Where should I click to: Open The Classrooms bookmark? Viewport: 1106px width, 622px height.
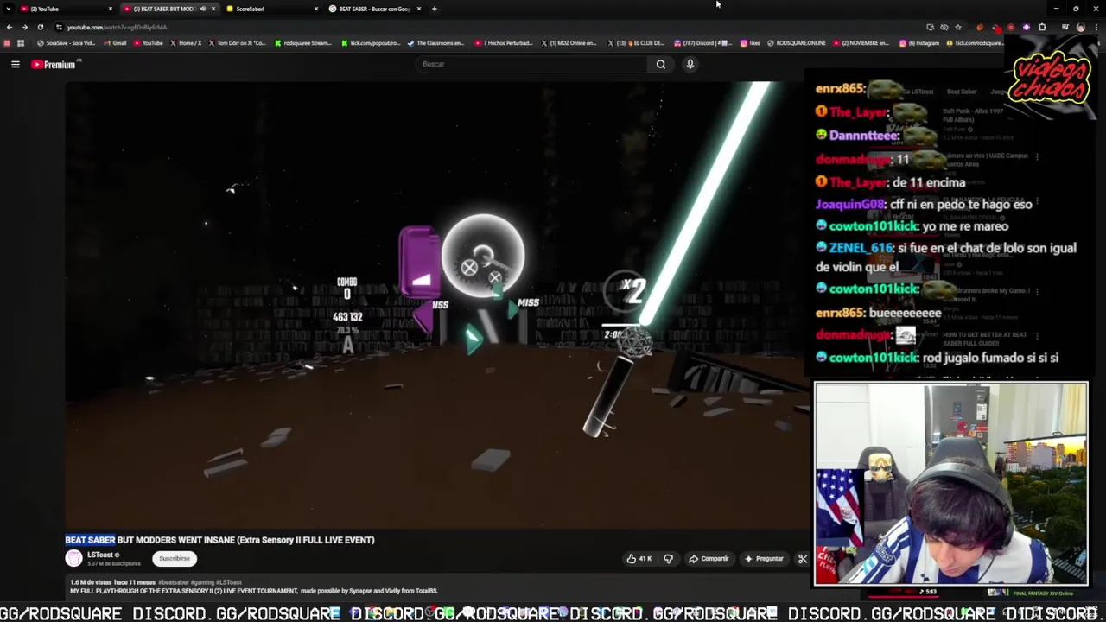436,42
